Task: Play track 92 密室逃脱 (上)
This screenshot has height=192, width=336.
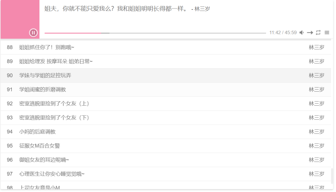Action: coord(166,104)
